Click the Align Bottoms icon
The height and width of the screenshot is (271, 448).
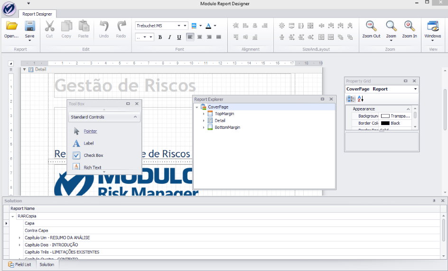(x=255, y=37)
